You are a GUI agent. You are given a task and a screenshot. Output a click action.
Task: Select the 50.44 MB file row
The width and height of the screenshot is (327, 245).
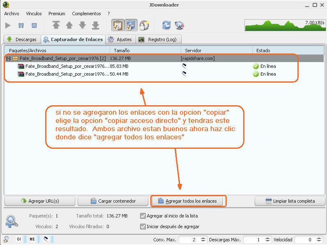164,74
